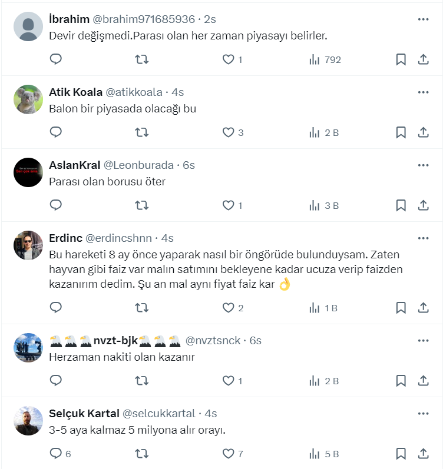Open more options for Erdinc's tweet
This screenshot has height=469, width=443.
pyautogui.click(x=423, y=238)
